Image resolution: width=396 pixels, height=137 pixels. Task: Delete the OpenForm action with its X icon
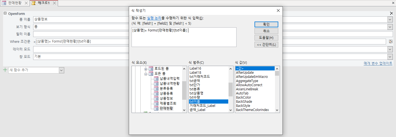pyautogui.click(x=391, y=14)
